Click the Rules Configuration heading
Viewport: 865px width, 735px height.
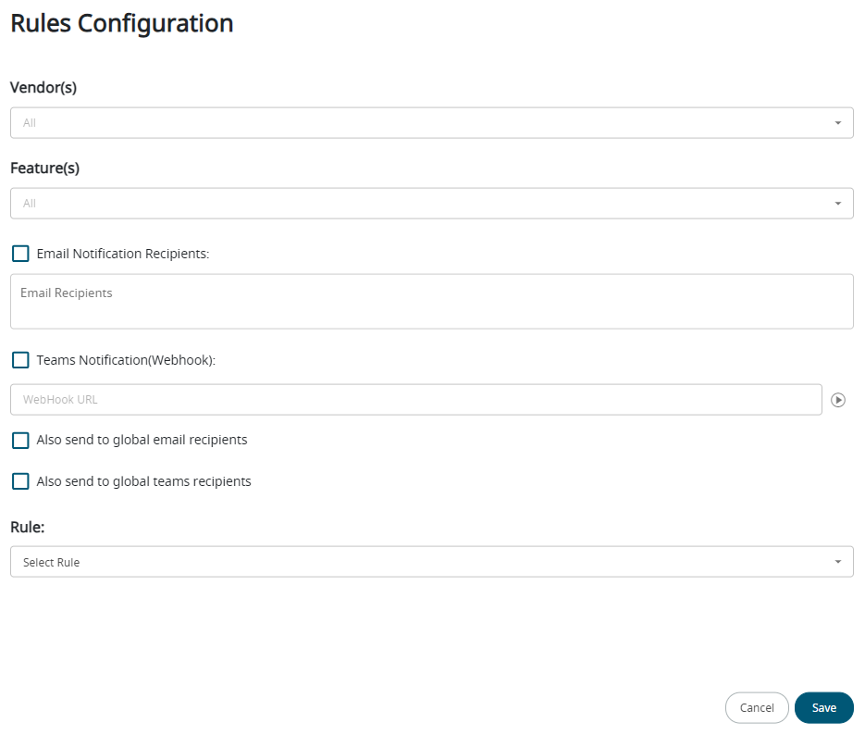click(121, 22)
